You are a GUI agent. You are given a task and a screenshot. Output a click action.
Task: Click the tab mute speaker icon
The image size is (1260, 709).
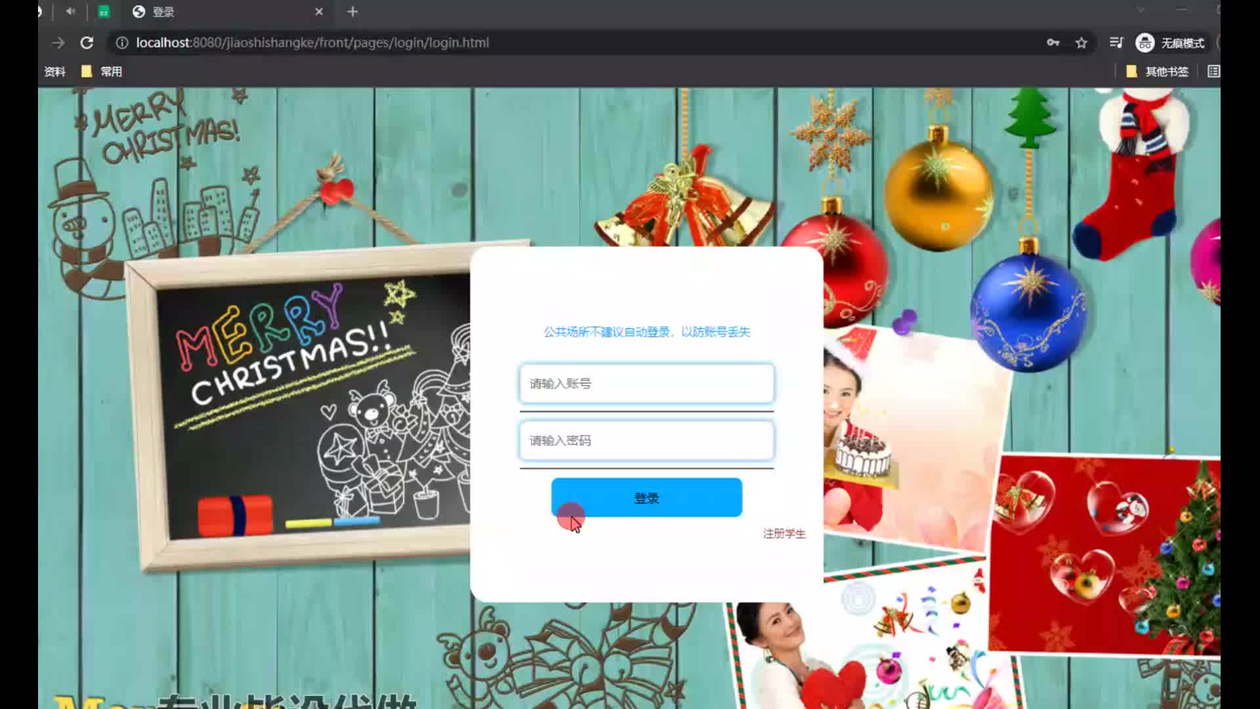pos(70,11)
